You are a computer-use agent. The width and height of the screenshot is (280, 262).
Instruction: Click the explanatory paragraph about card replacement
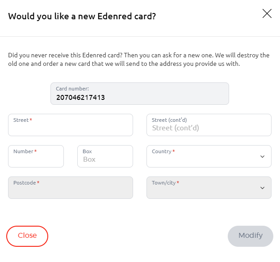click(x=139, y=60)
